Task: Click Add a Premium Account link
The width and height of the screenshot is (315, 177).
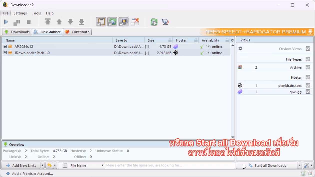Action: tap(29, 174)
